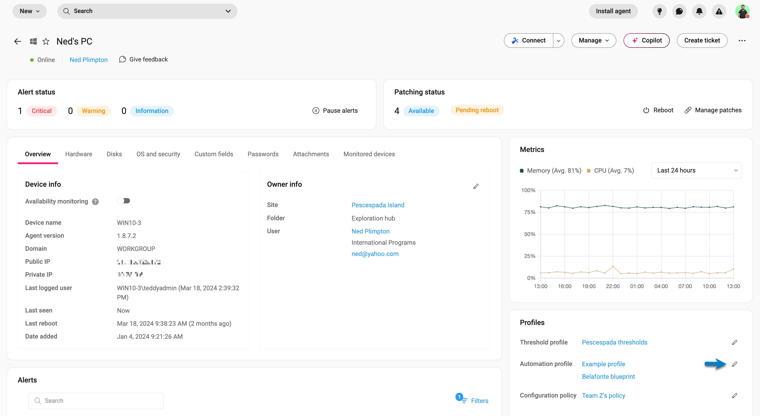This screenshot has height=416, width=760.
Task: Open the alerts triangle icon
Action: [x=719, y=11]
